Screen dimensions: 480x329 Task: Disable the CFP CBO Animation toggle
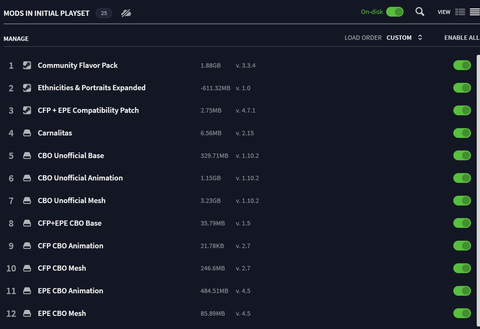click(462, 246)
